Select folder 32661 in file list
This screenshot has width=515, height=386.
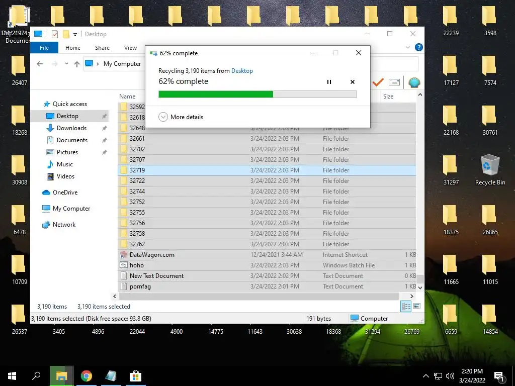[267, 139]
